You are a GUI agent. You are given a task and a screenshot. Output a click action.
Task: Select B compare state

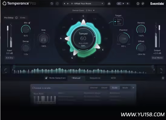pyautogui.click(x=128, y=4)
